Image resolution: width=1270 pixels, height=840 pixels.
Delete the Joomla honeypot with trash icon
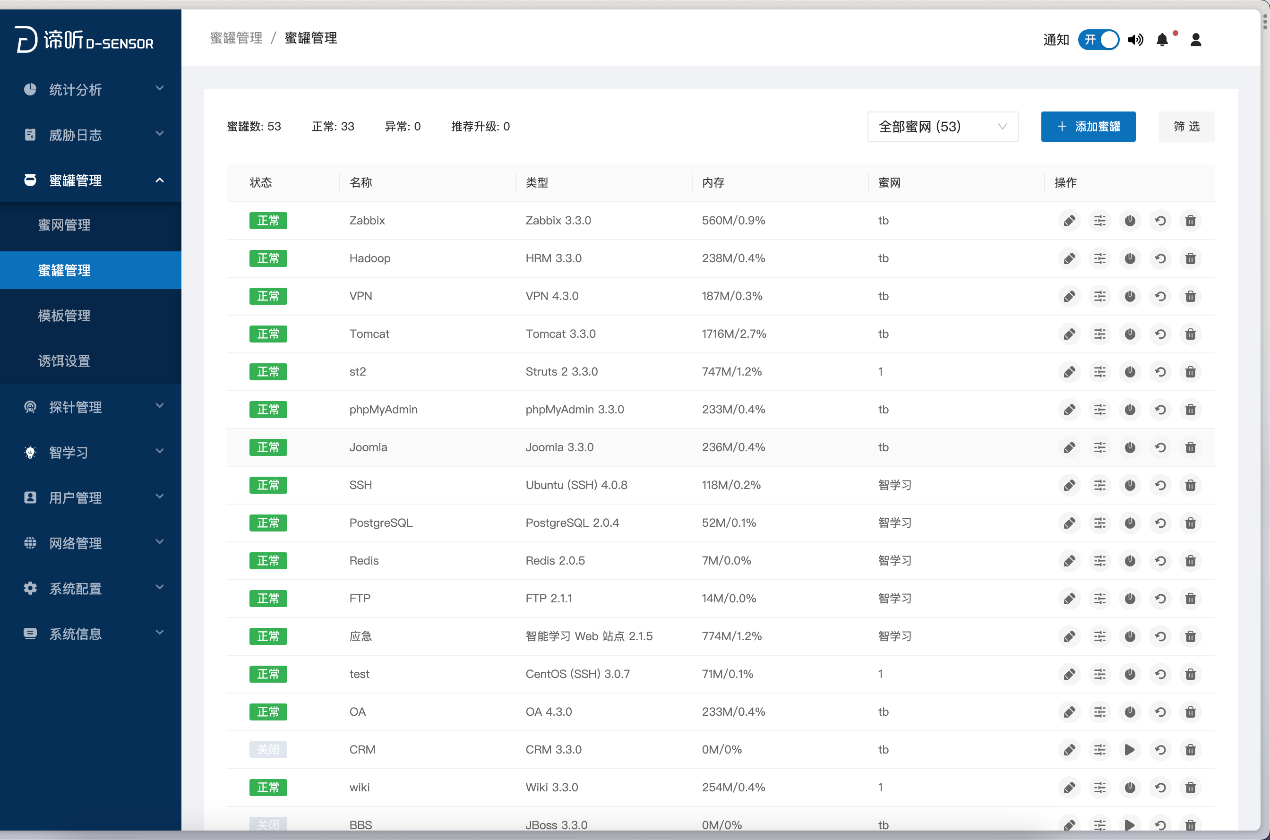(1190, 447)
